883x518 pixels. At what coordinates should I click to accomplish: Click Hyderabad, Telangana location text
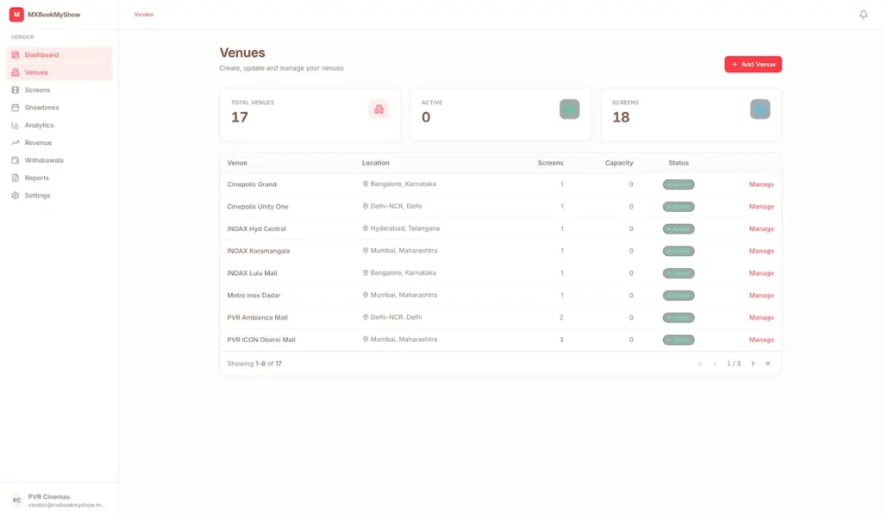pyautogui.click(x=405, y=228)
